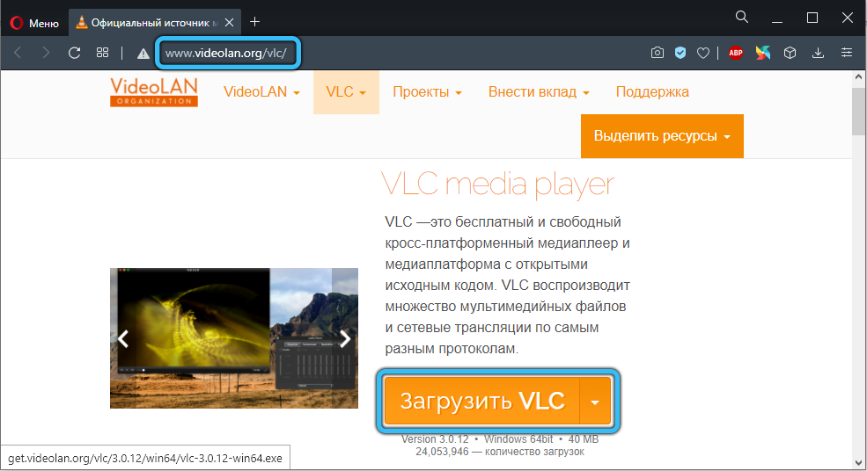This screenshot has height=471, width=867.
Task: Click the page scrollbar down arrow
Action: click(x=859, y=463)
